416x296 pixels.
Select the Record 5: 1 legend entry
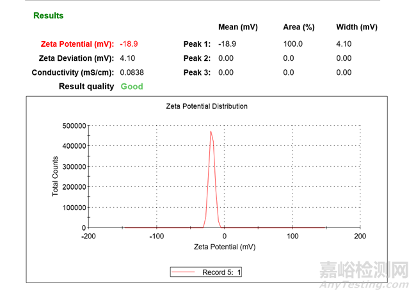[x=221, y=272]
